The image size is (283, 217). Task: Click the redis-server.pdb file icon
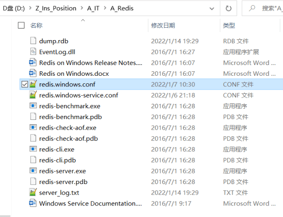(x=33, y=181)
